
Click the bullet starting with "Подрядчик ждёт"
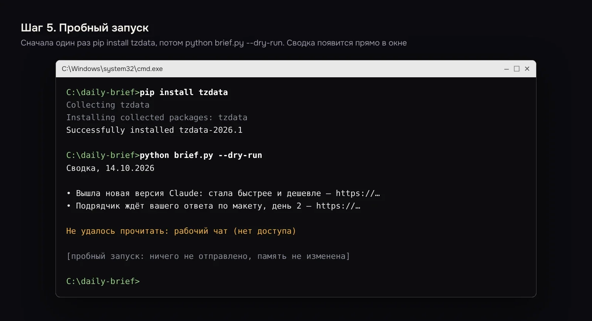[x=213, y=206]
